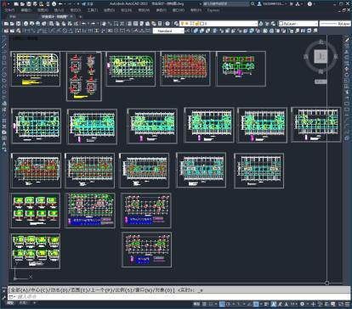Switch to the 布局1 layout tab
This screenshot has height=309, width=352.
click(23, 303)
